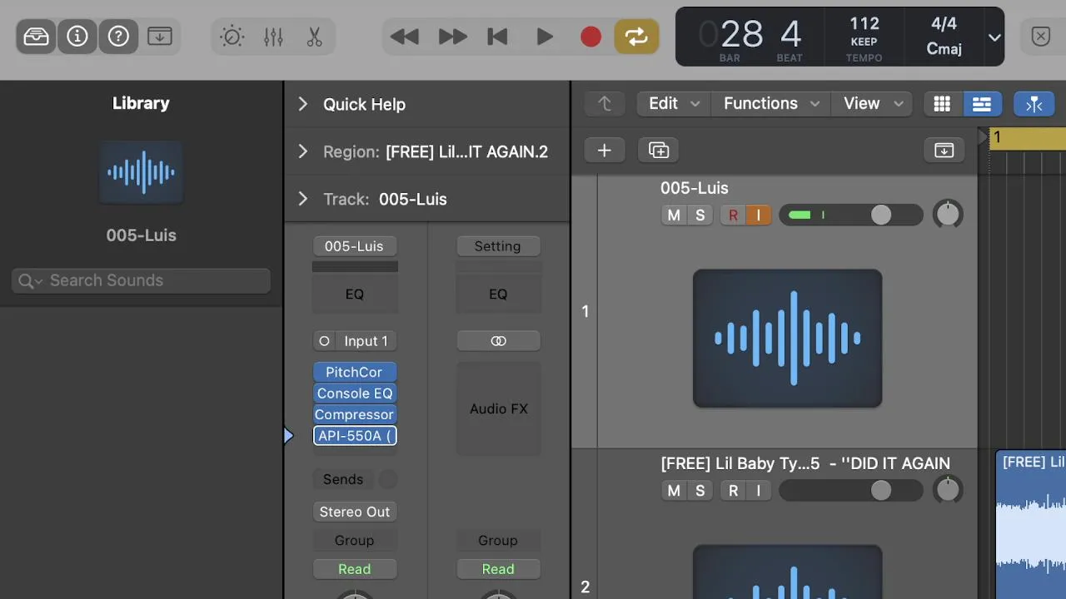Click Group slot on output strip
This screenshot has height=599, width=1066.
pyautogui.click(x=497, y=541)
